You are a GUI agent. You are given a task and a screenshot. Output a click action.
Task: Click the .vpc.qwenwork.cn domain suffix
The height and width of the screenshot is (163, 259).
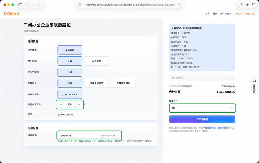click(x=109, y=135)
